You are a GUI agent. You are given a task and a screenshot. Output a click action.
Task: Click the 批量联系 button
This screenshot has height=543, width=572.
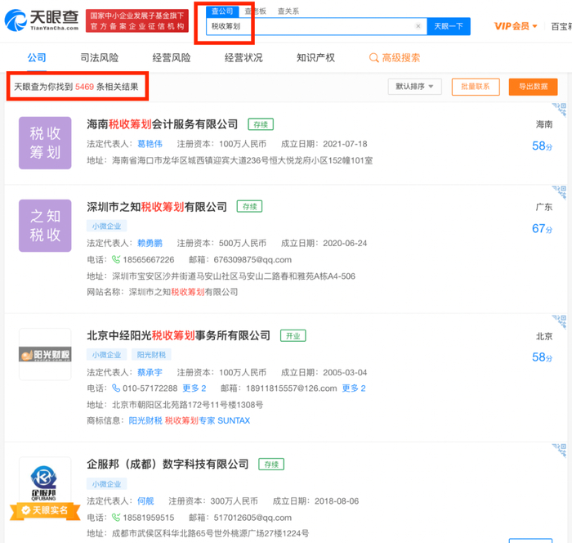(x=476, y=87)
